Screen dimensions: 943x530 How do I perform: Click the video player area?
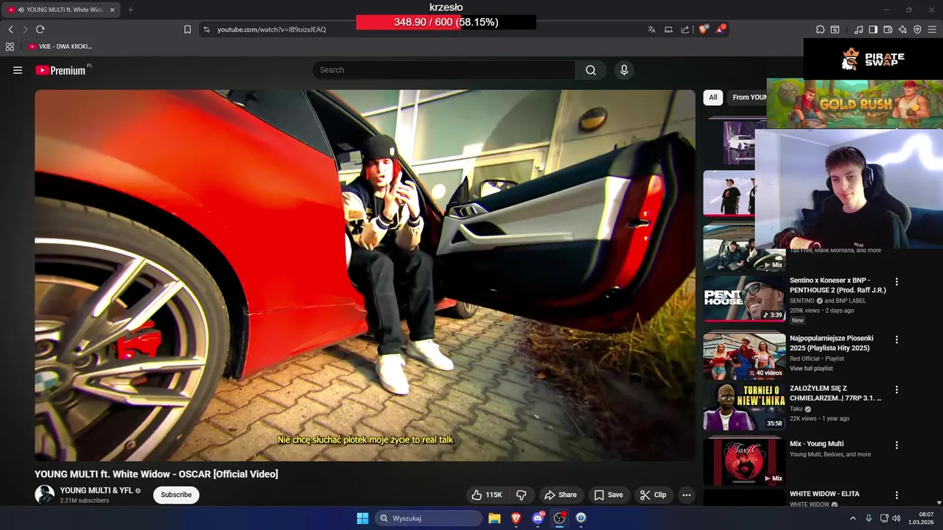coord(365,275)
